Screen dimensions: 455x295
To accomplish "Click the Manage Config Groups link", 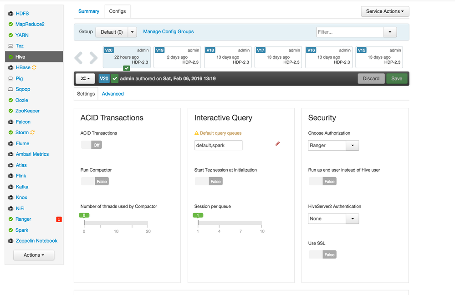I will click(169, 31).
